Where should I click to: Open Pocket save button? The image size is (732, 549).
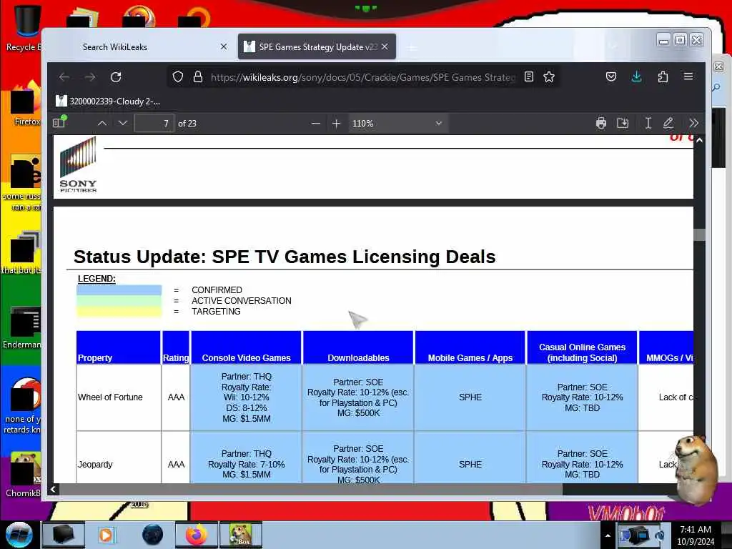pyautogui.click(x=611, y=77)
